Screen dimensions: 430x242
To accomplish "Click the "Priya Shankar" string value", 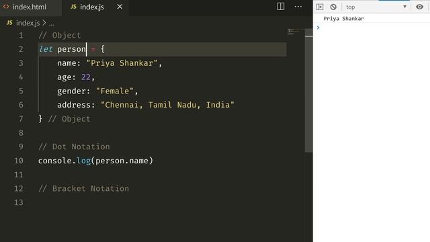I will (x=122, y=63).
